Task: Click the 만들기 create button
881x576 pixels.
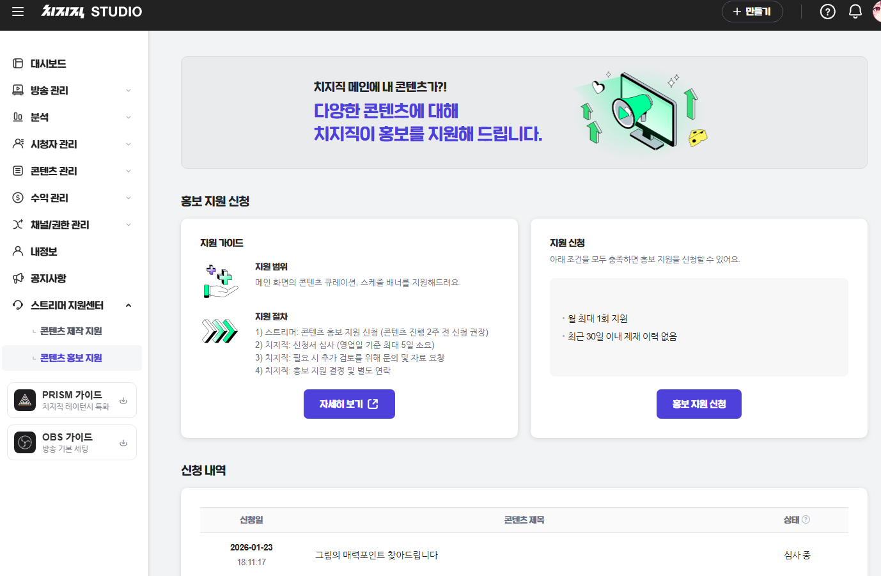Action: click(752, 12)
